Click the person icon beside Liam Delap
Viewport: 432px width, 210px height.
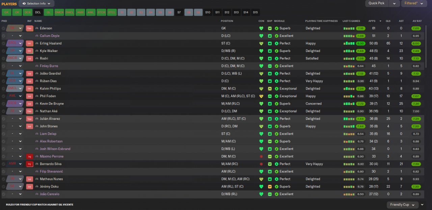[37, 134]
